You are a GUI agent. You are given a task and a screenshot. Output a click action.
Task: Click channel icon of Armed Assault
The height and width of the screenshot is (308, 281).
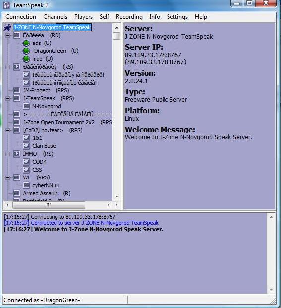pyautogui.click(x=17, y=193)
